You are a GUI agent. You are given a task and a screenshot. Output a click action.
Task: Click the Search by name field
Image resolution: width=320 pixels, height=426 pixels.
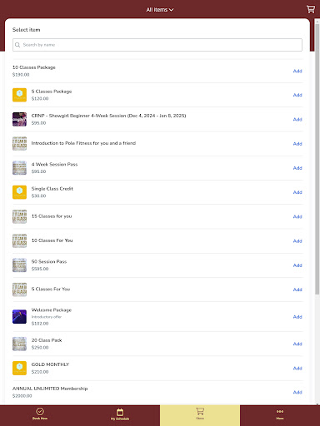tap(157, 45)
